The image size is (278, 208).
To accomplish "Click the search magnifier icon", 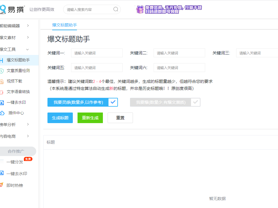I will [x=115, y=9].
